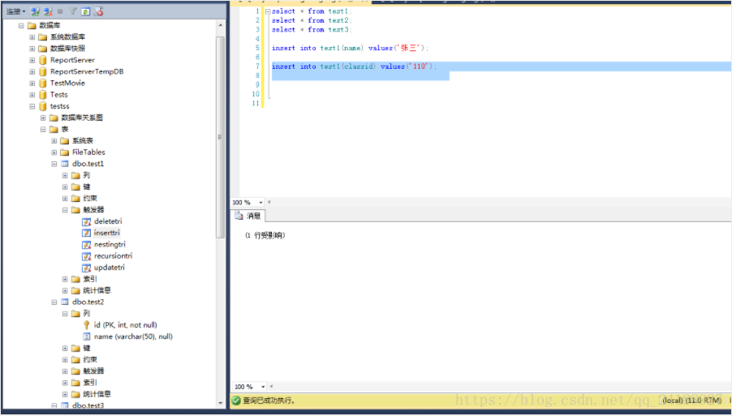Select the 键 folder under dbo.test1

[86, 187]
